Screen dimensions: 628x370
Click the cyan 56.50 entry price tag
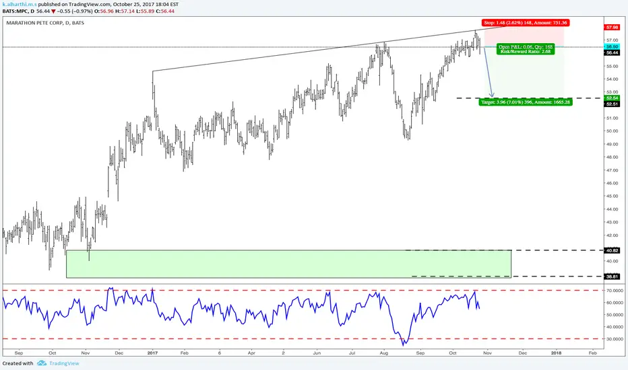pyautogui.click(x=613, y=47)
